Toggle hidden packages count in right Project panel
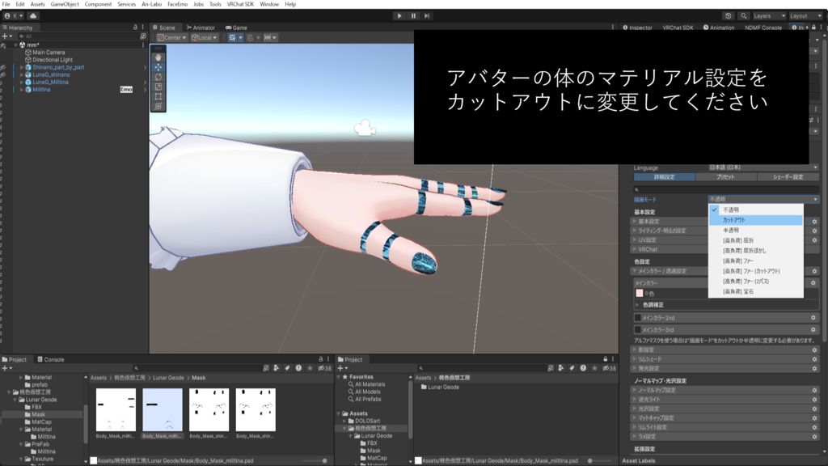This screenshot has height=466, width=828. pos(609,368)
